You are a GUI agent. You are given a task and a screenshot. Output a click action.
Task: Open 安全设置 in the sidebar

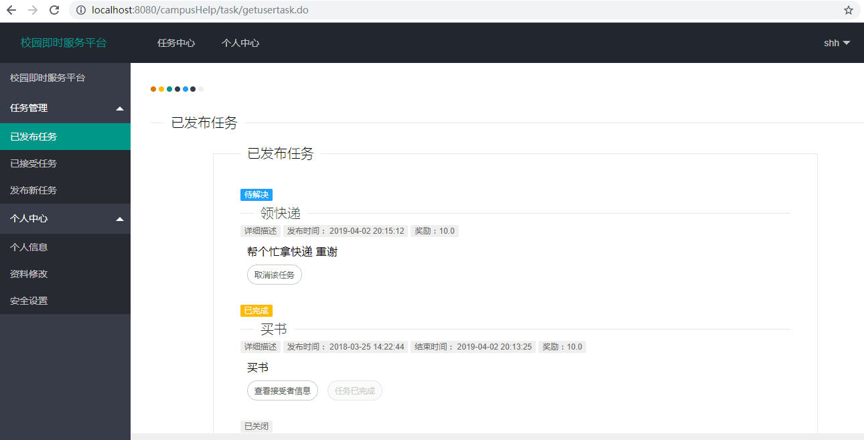(65, 301)
